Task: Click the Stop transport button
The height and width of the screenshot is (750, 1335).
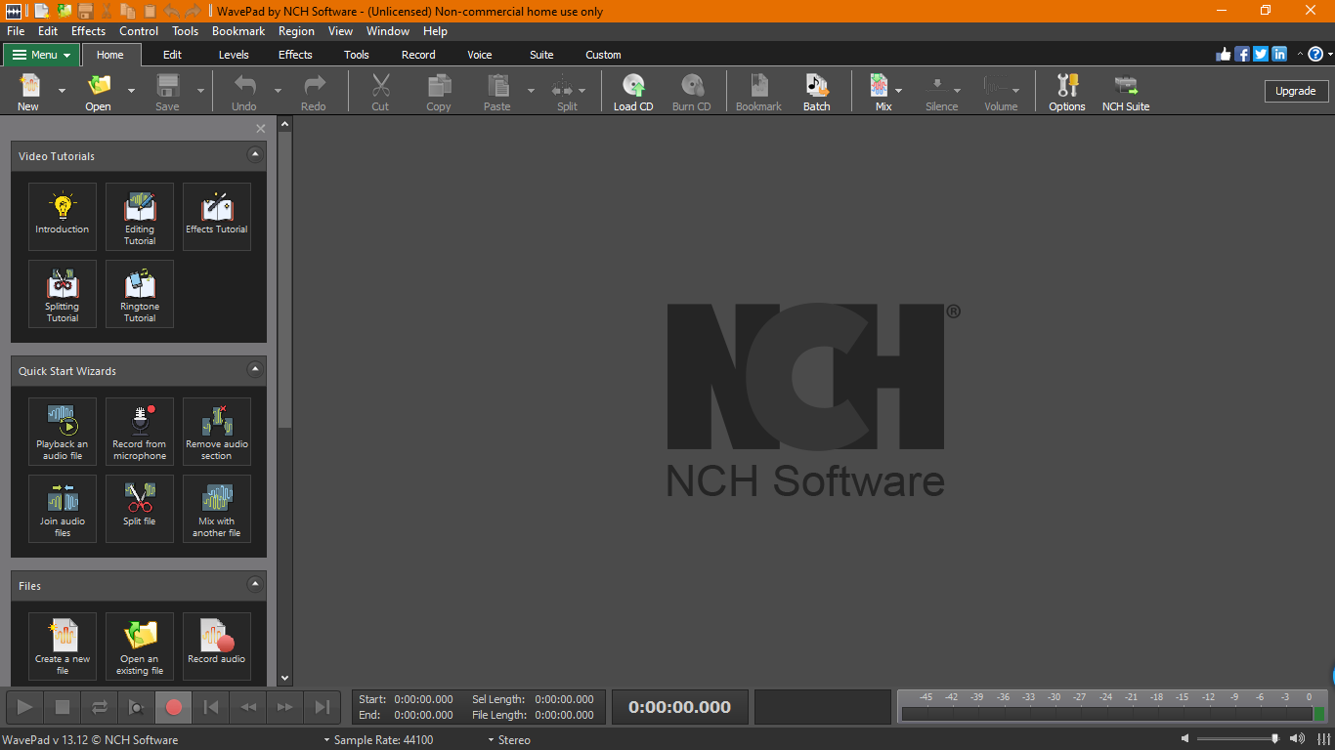Action: (63, 707)
